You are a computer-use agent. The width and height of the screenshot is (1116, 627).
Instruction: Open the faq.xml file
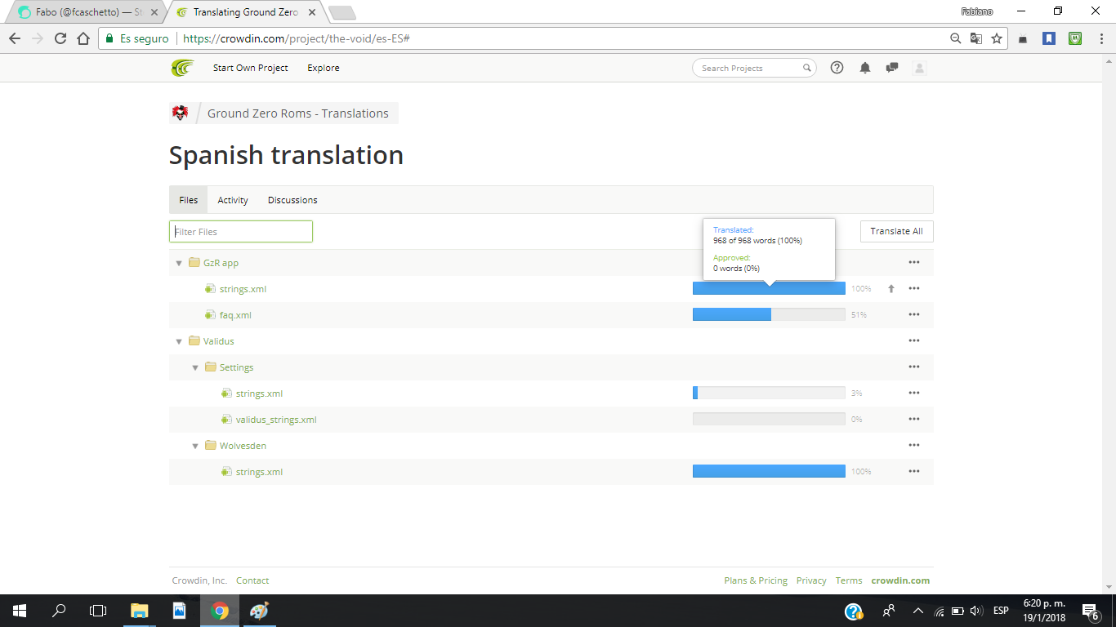(x=235, y=315)
